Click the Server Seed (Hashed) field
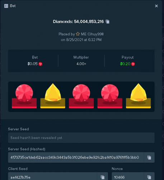164x180 pixels. point(76,157)
